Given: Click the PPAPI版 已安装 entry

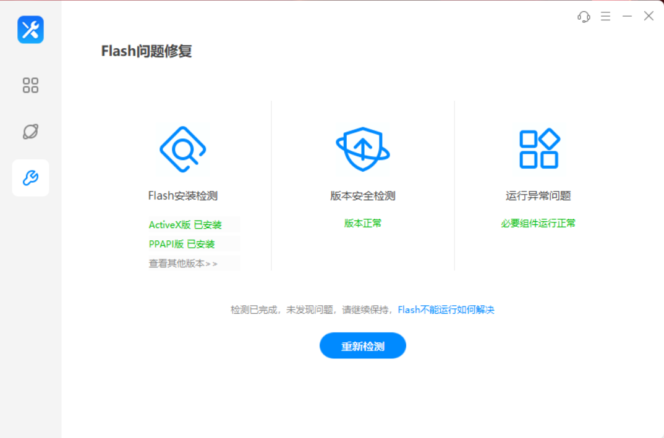Looking at the screenshot, I should click(x=182, y=243).
